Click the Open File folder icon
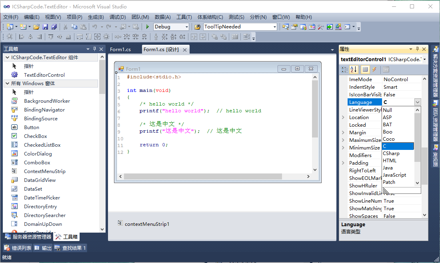This screenshot has height=263, width=440. pos(37,27)
